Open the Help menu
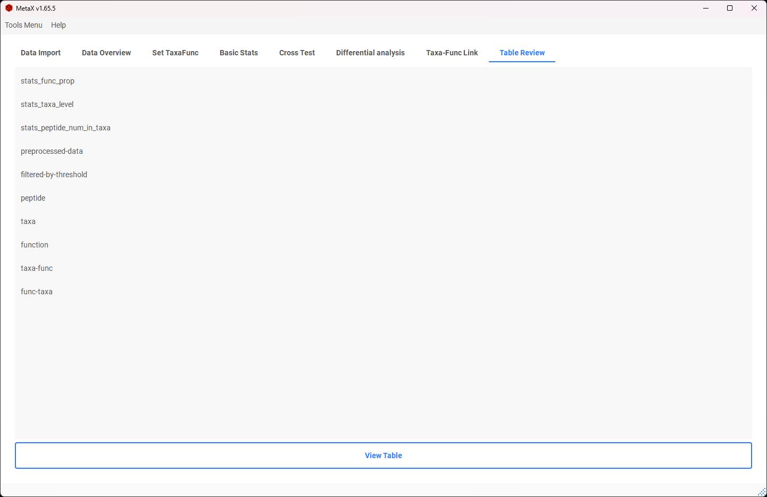The image size is (767, 497). click(x=59, y=25)
